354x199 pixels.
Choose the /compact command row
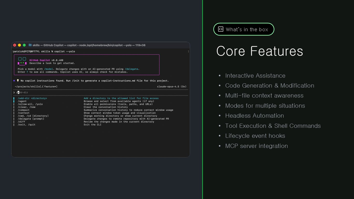point(101,110)
